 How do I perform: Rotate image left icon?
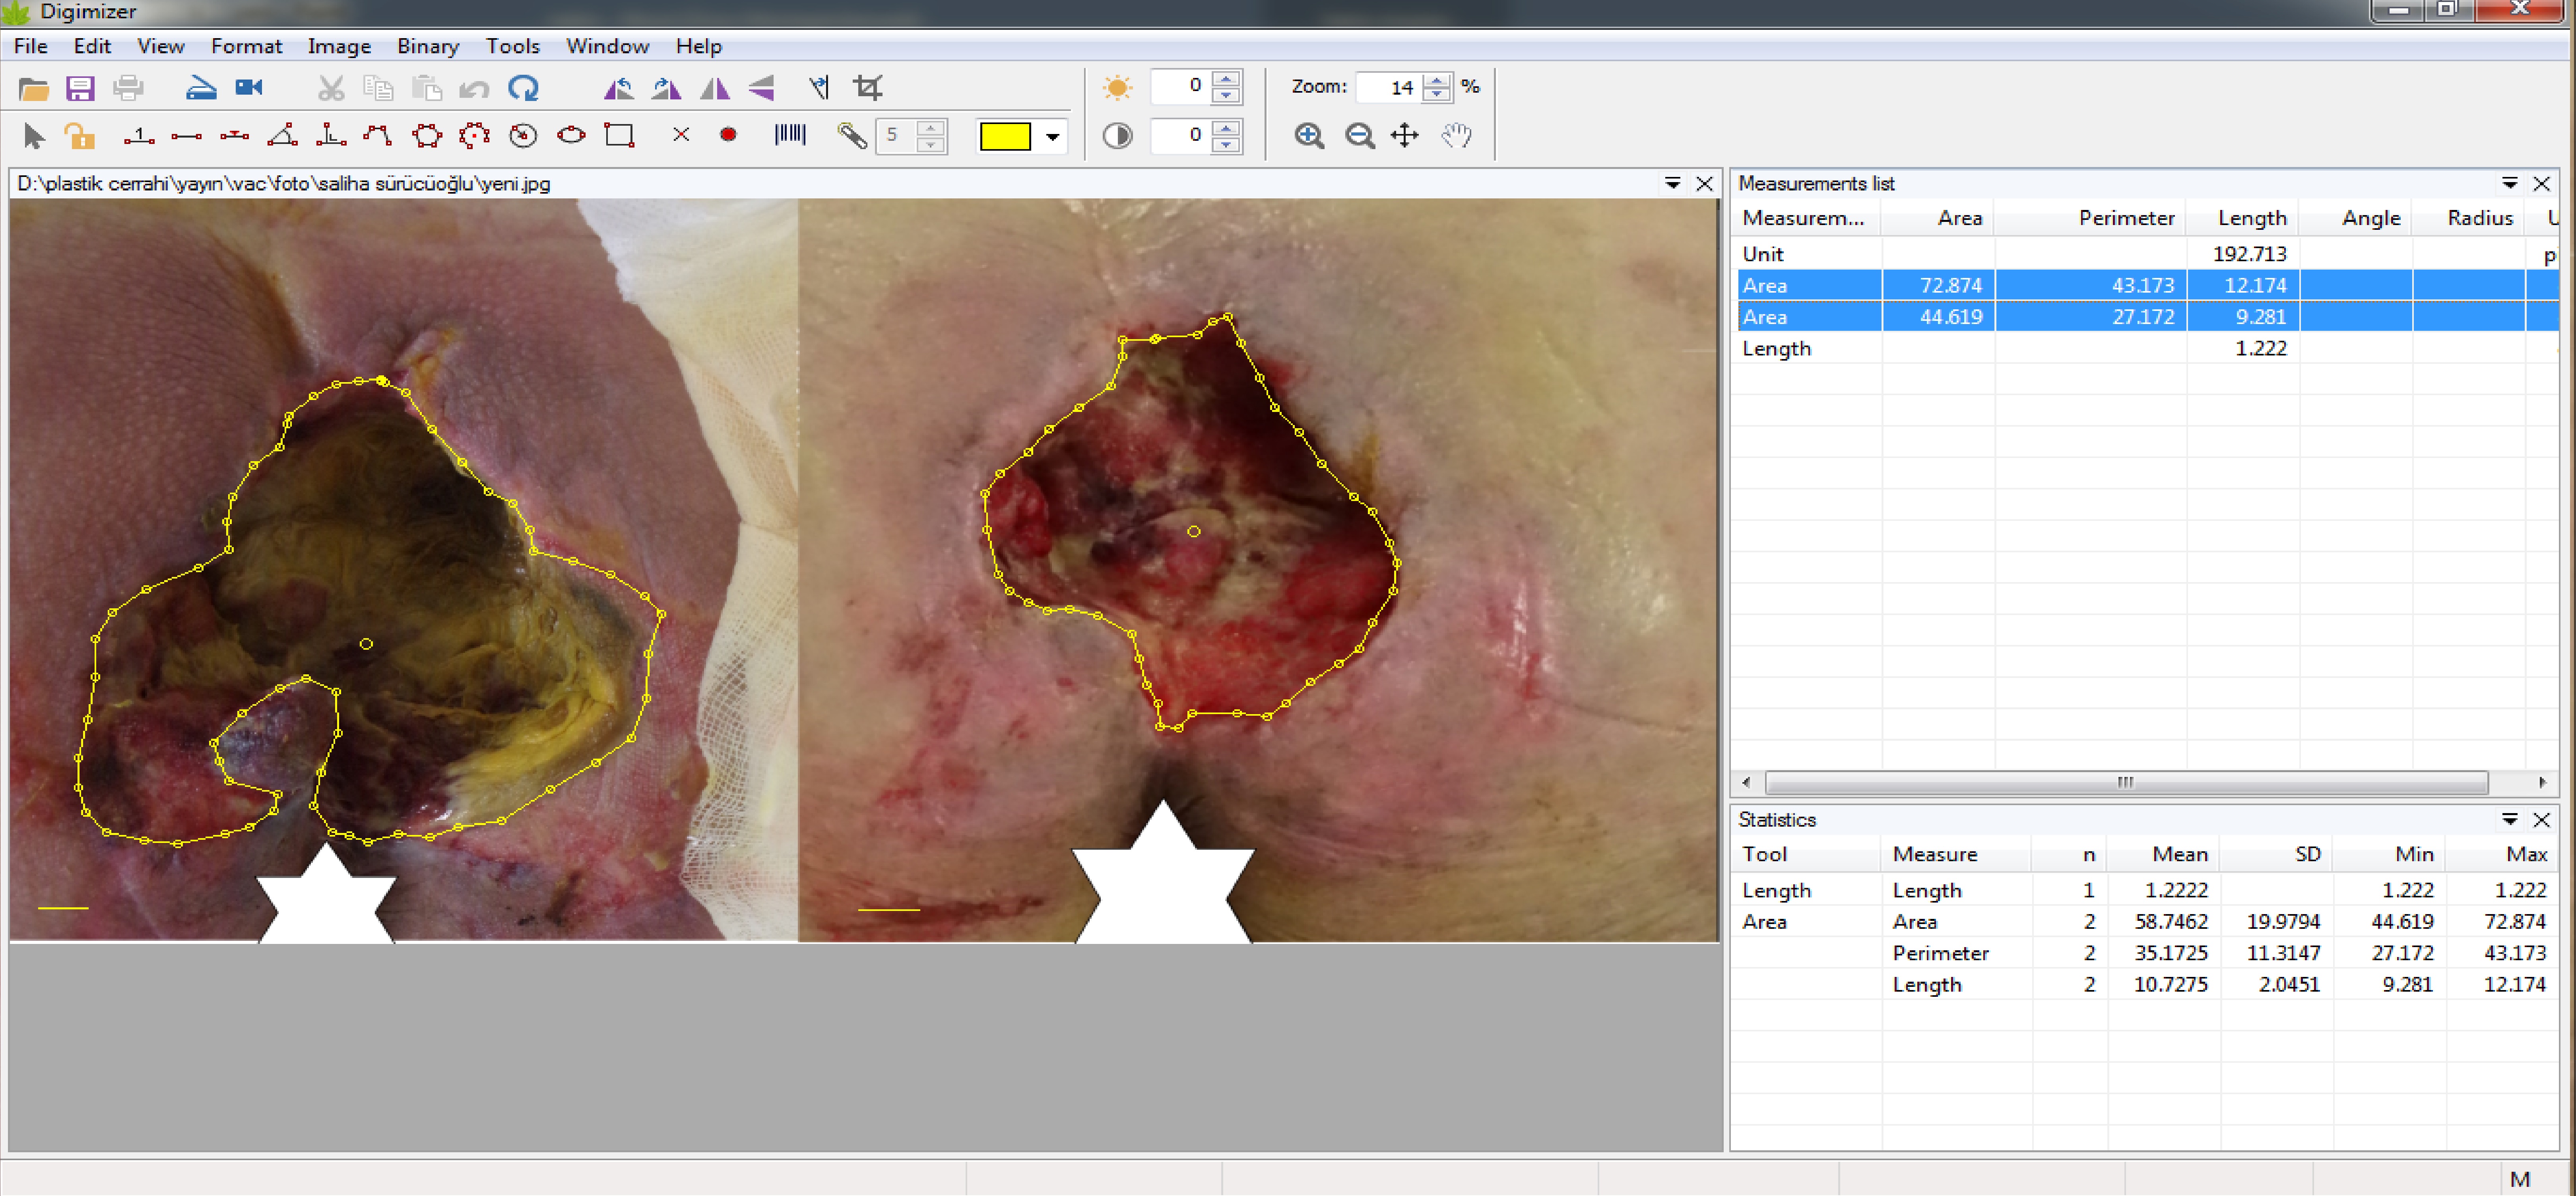[618, 89]
